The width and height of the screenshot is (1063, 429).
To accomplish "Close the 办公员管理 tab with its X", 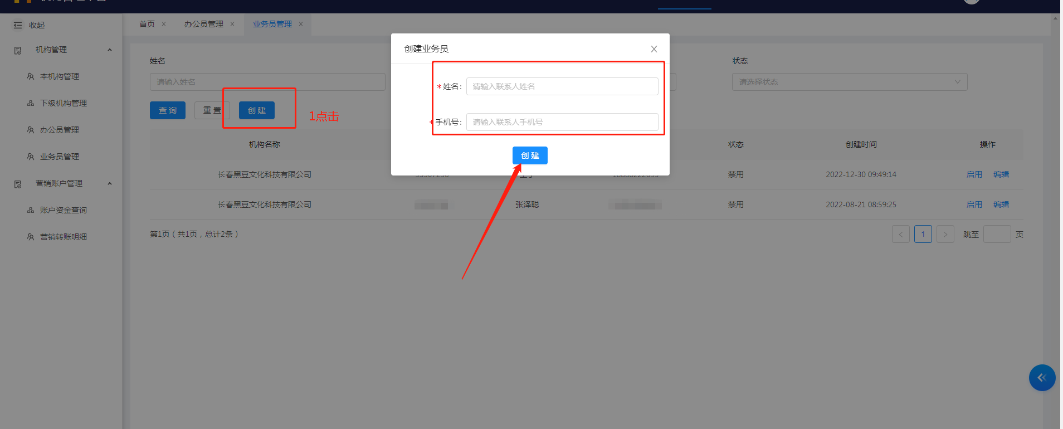I will [232, 24].
